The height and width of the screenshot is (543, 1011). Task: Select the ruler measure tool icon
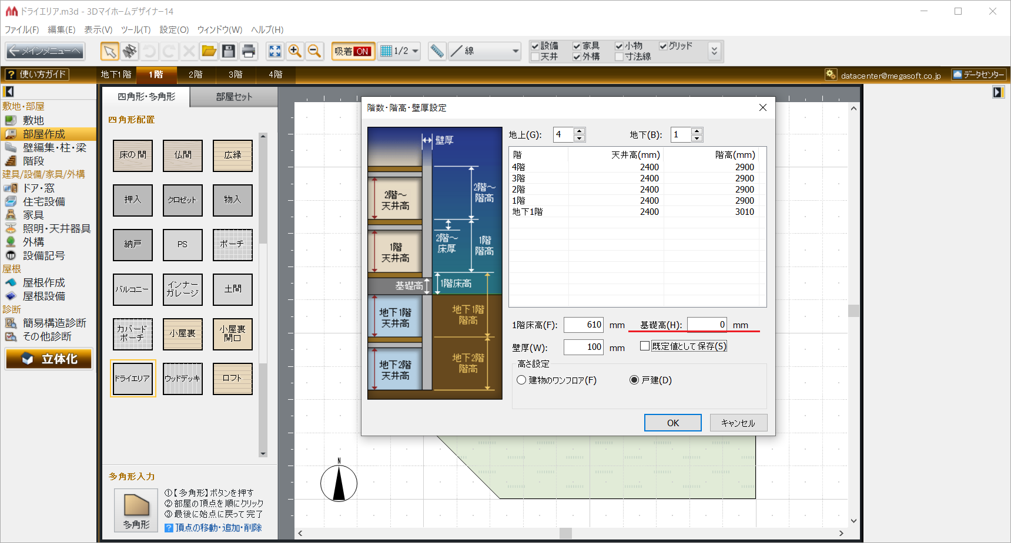click(x=437, y=52)
